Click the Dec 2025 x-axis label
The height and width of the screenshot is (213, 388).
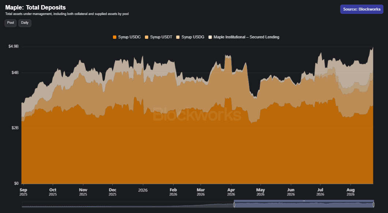coord(113,192)
